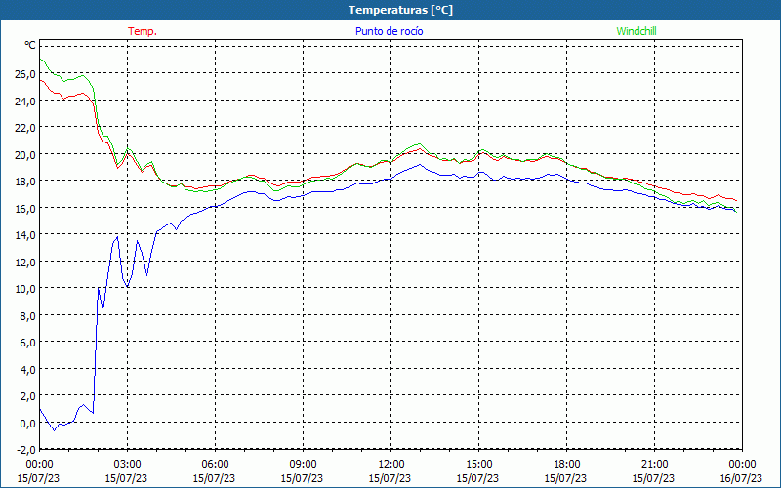Click the 15:00 time axis label

point(478,465)
